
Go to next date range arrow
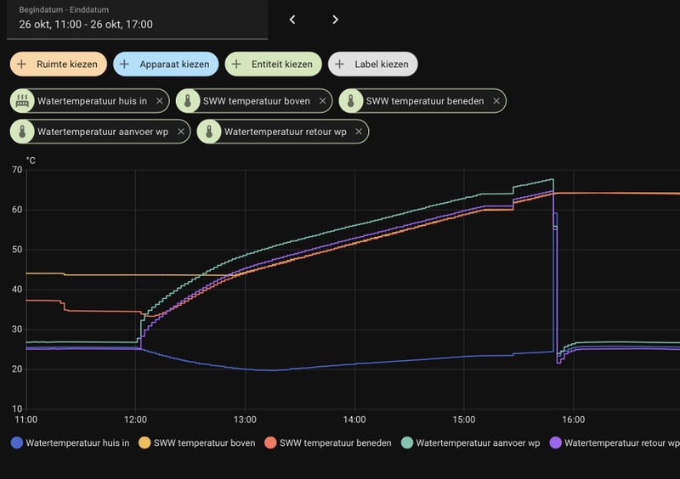point(336,20)
